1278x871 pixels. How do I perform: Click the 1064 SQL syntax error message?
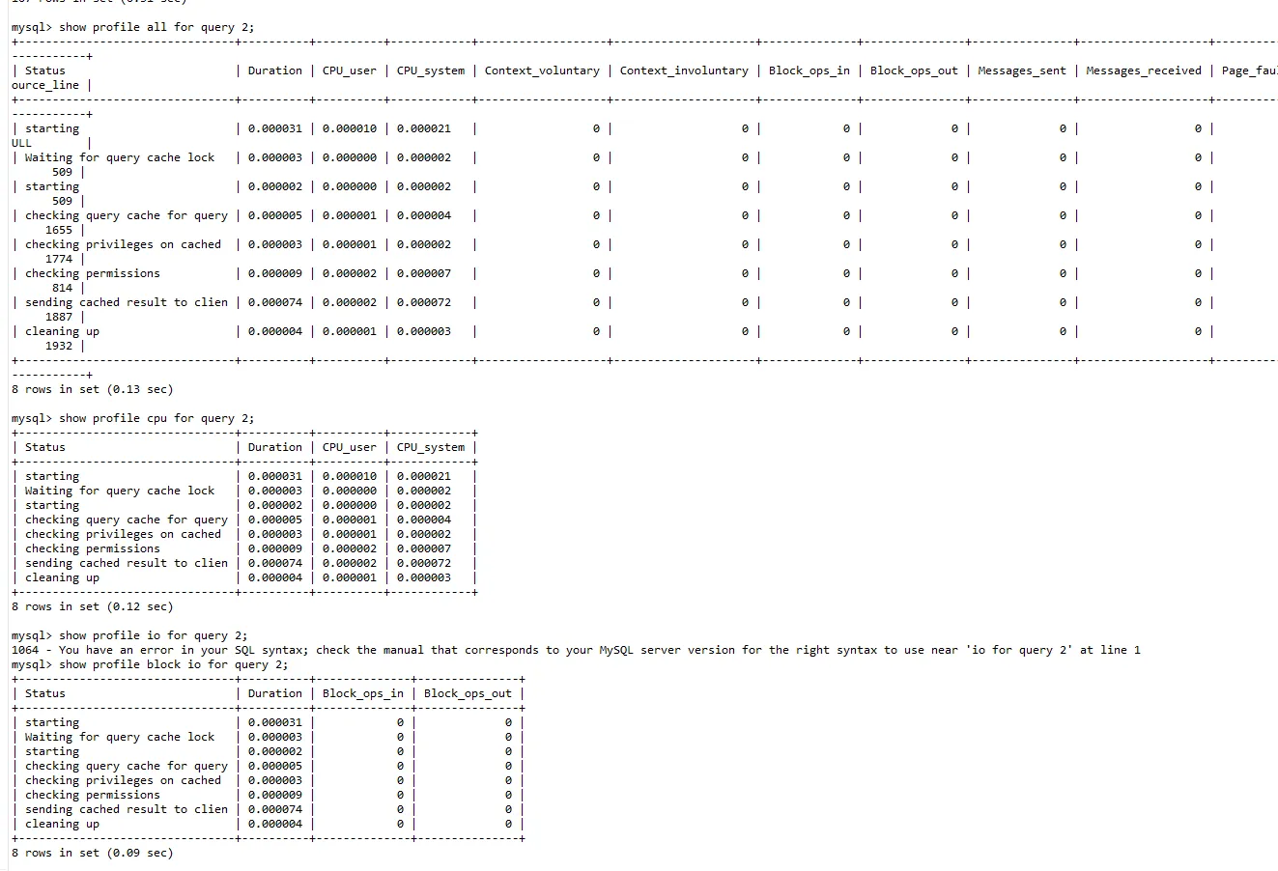(576, 650)
